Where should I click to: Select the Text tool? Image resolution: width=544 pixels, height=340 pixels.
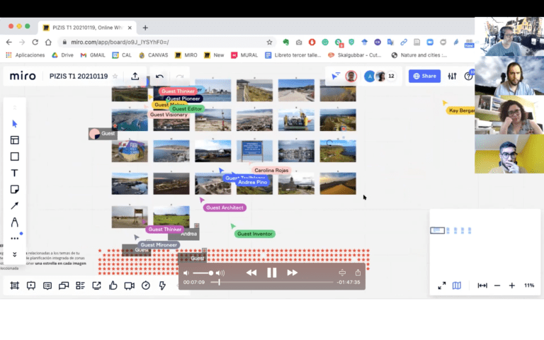15,173
